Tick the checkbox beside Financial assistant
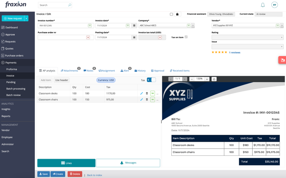This screenshot has height=178, width=286. (171, 14)
